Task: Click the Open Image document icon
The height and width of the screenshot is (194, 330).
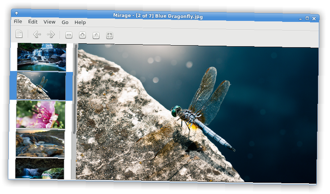Action: pyautogui.click(x=19, y=34)
